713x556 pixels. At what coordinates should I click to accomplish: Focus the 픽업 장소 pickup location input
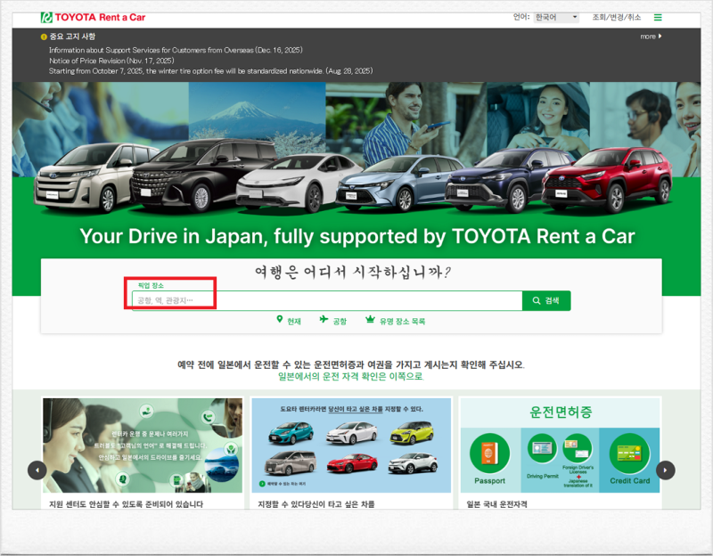[327, 300]
